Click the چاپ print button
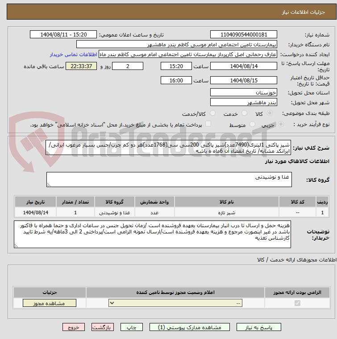337x339 pixels. point(132,327)
